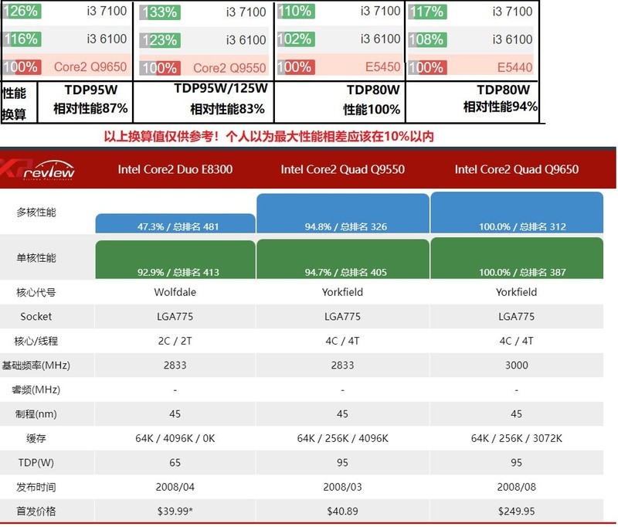Select 'Yorkfield' in the Q9550 column

[342, 292]
